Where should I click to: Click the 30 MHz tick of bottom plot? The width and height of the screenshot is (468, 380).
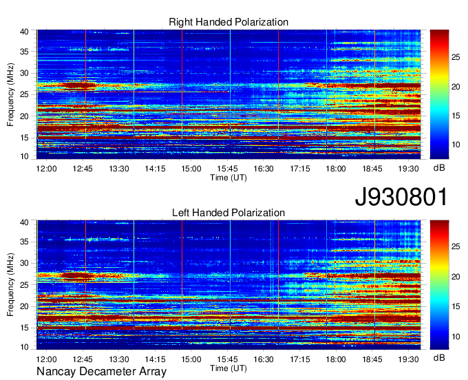point(24,263)
